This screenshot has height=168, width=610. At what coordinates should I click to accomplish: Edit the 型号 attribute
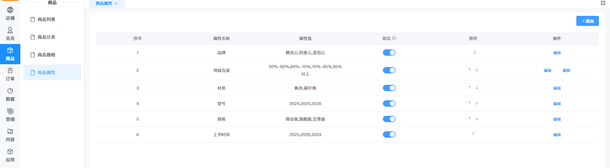click(557, 104)
